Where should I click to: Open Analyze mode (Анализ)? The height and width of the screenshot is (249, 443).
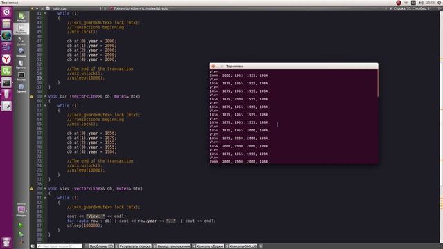[x=21, y=76]
